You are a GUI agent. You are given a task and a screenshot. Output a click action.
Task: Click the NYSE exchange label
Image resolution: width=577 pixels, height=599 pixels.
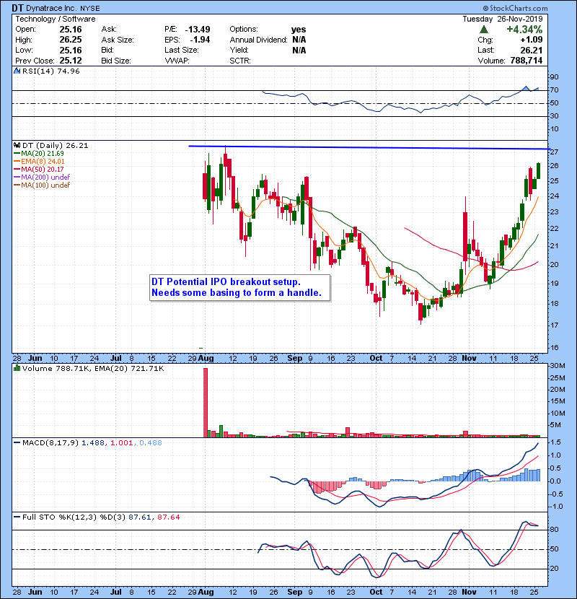coord(90,8)
